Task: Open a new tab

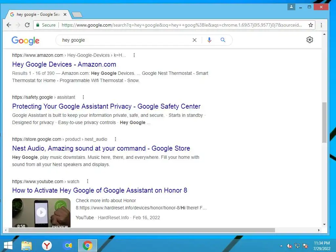Action: [77, 14]
